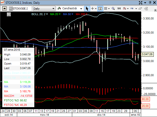Click the chart window icon in title bar

(x=3, y=3)
